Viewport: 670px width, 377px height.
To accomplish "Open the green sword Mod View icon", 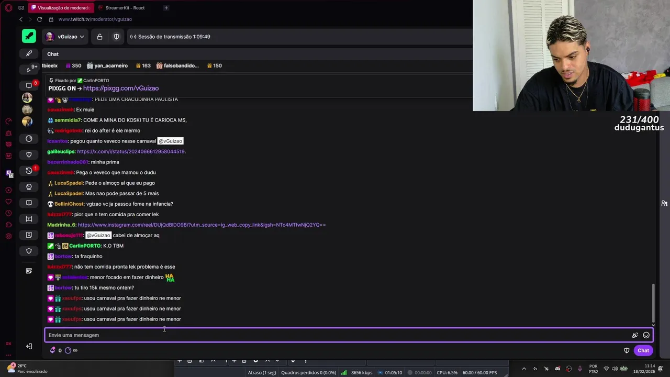I will (x=29, y=36).
